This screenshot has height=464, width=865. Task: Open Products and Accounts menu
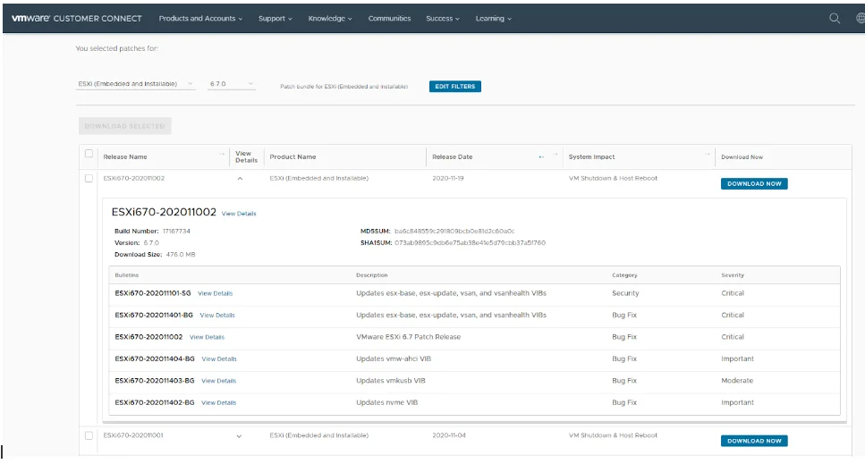[x=200, y=18]
